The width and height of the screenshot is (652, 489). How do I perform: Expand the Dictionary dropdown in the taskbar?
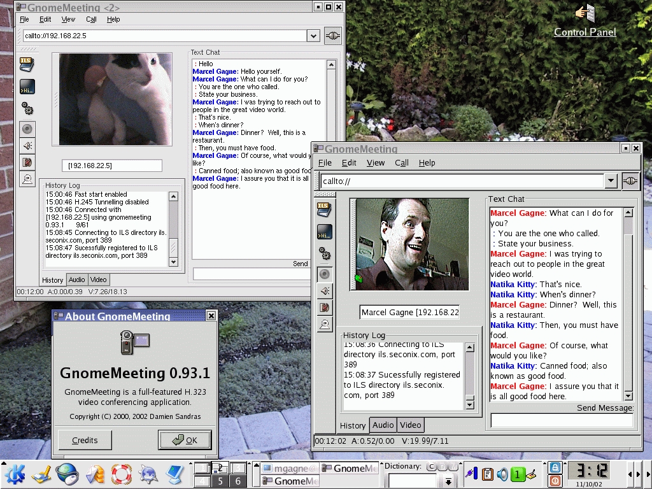[448, 481]
